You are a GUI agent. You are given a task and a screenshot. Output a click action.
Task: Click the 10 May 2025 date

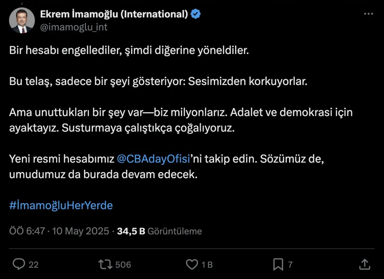(x=80, y=231)
